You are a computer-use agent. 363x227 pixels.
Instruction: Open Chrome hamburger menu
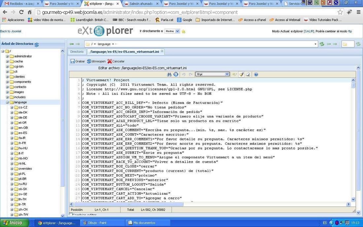(358, 12)
